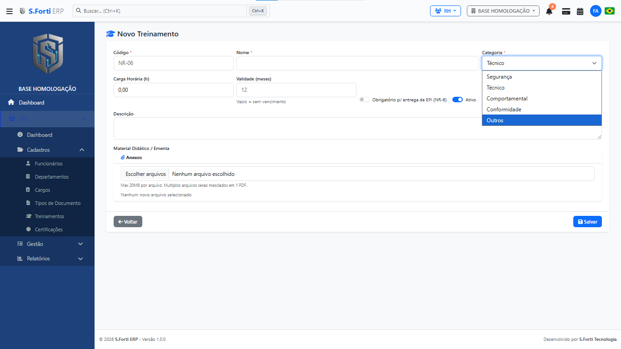Viewport: 621px width, 349px height.
Task: Select Comportamental category option
Action: pos(542,99)
